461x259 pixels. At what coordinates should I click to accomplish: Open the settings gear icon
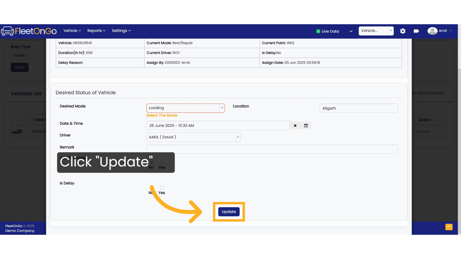point(403,31)
